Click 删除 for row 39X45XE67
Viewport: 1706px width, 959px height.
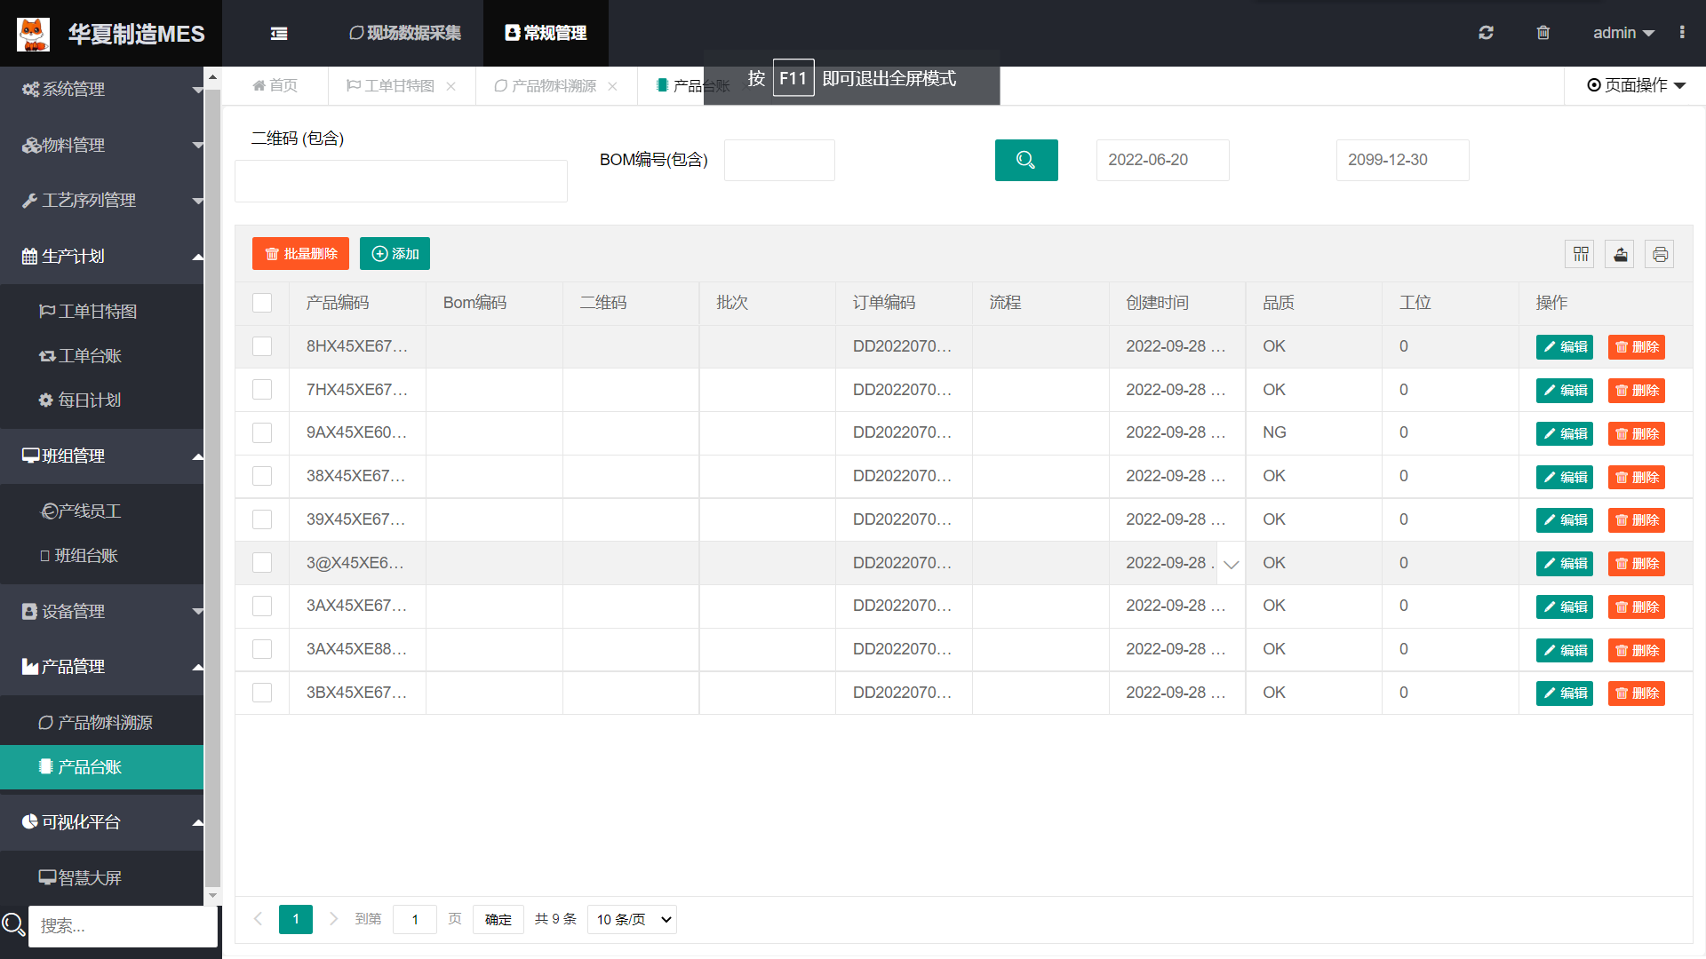[1636, 520]
